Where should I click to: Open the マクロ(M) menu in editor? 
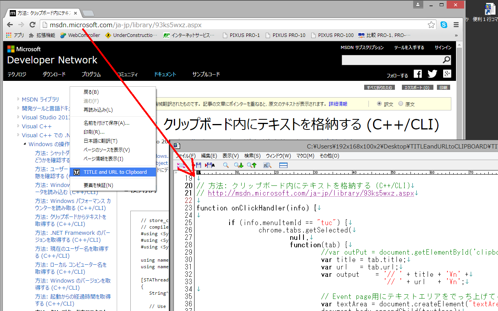(305, 156)
